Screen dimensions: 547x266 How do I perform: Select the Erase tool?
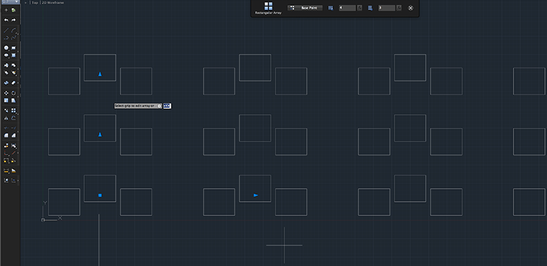point(13,83)
